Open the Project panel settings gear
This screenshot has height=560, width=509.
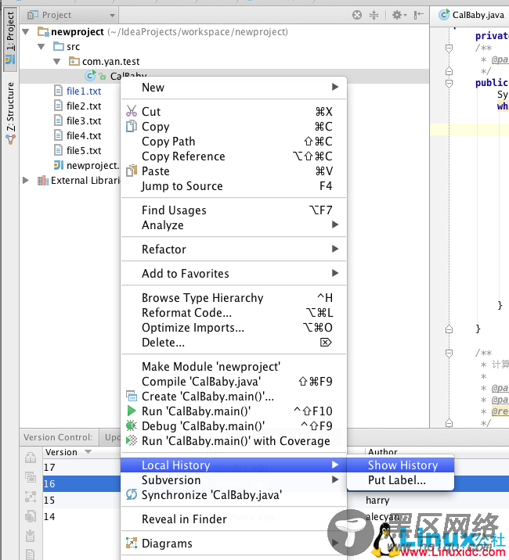399,15
